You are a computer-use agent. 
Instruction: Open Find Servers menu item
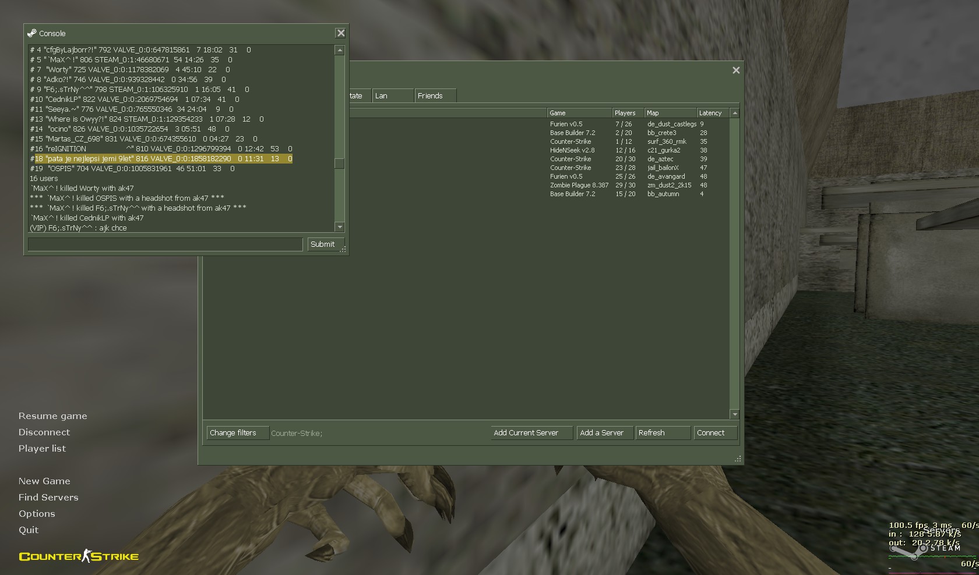48,498
